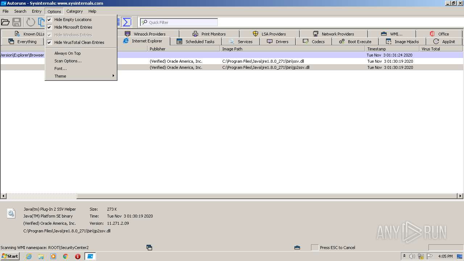Select the highlighted Explorer\Browser registry row

(x=232, y=55)
